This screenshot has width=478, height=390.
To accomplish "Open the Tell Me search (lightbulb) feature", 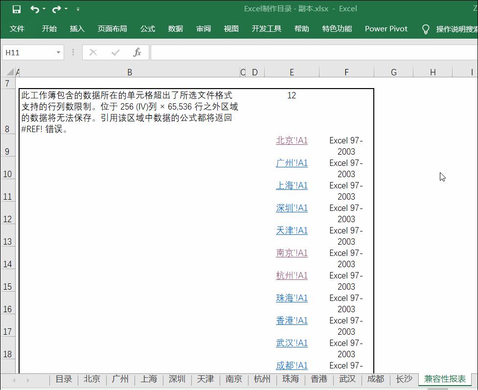I will (x=426, y=28).
